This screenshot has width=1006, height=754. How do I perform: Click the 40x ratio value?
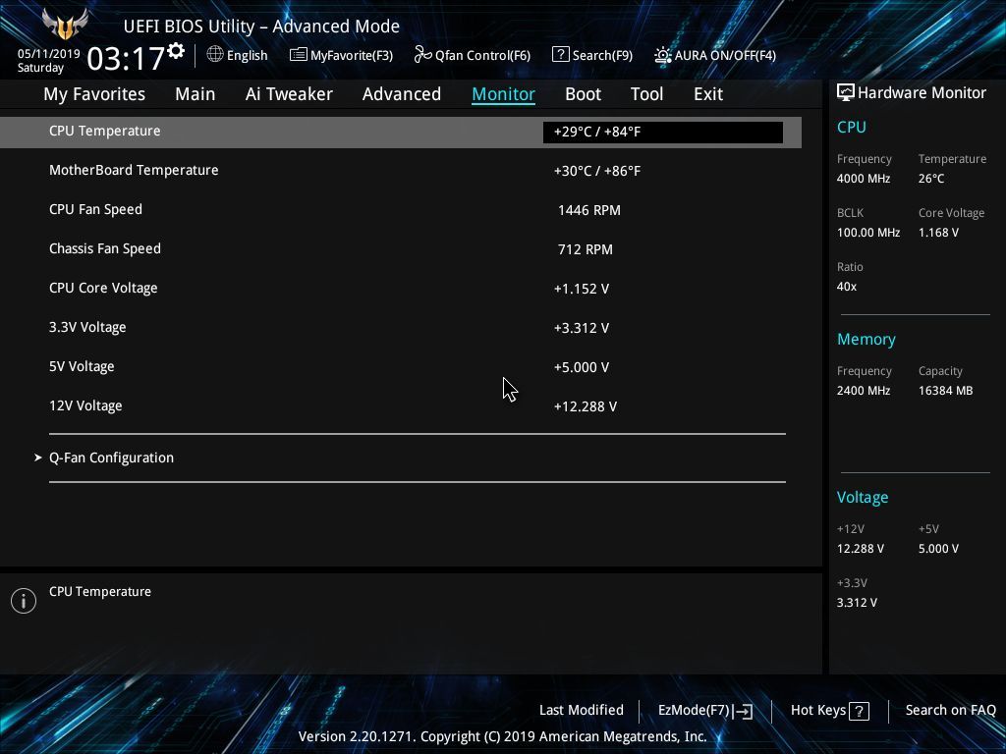(x=847, y=287)
